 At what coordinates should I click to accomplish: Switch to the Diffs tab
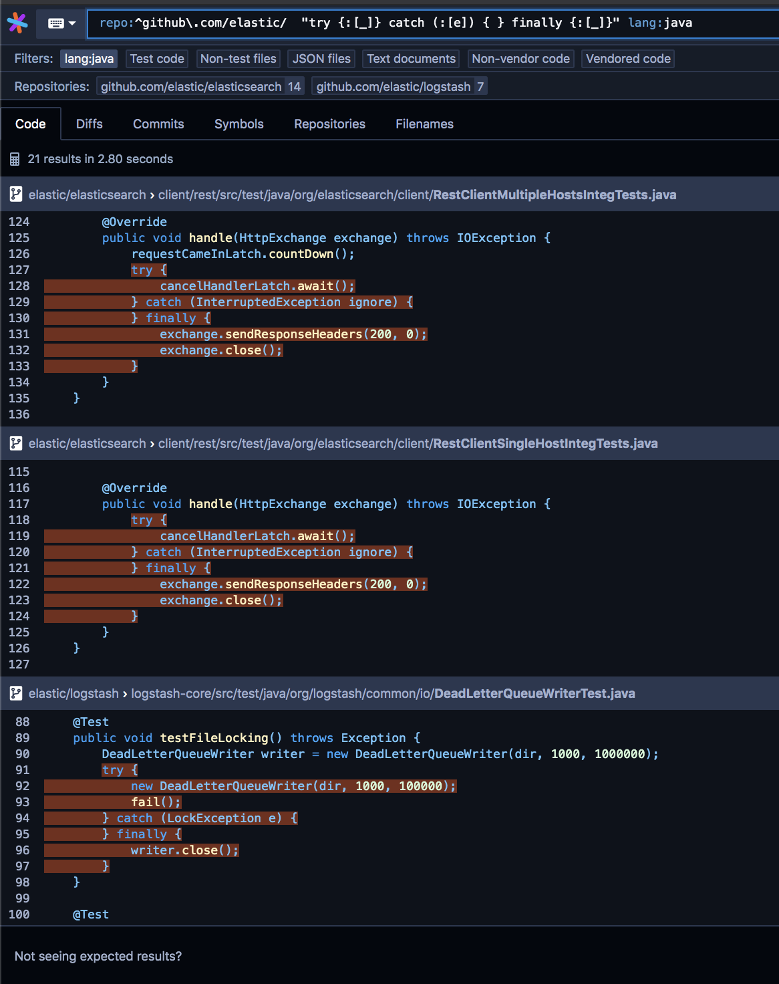tap(90, 124)
